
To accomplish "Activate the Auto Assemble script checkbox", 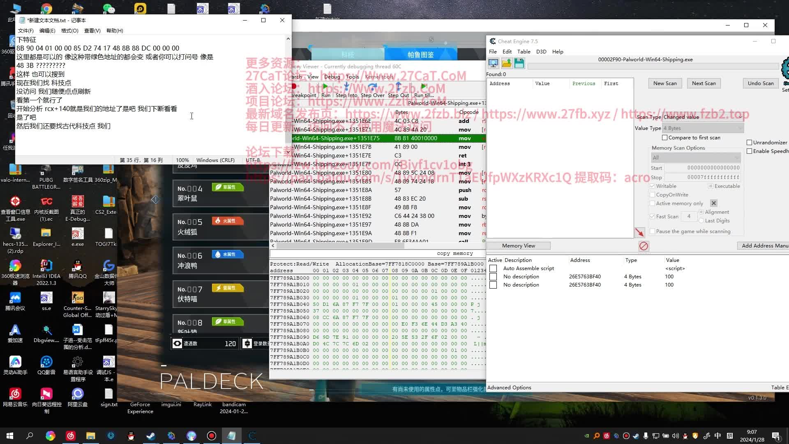I will (x=493, y=268).
